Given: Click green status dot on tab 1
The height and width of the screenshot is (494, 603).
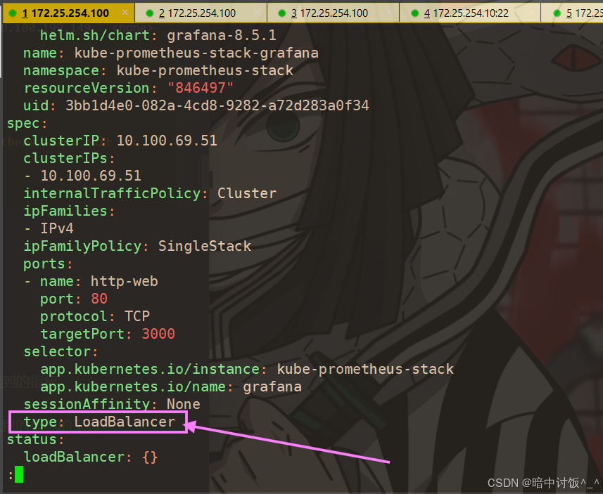Looking at the screenshot, I should [x=13, y=13].
